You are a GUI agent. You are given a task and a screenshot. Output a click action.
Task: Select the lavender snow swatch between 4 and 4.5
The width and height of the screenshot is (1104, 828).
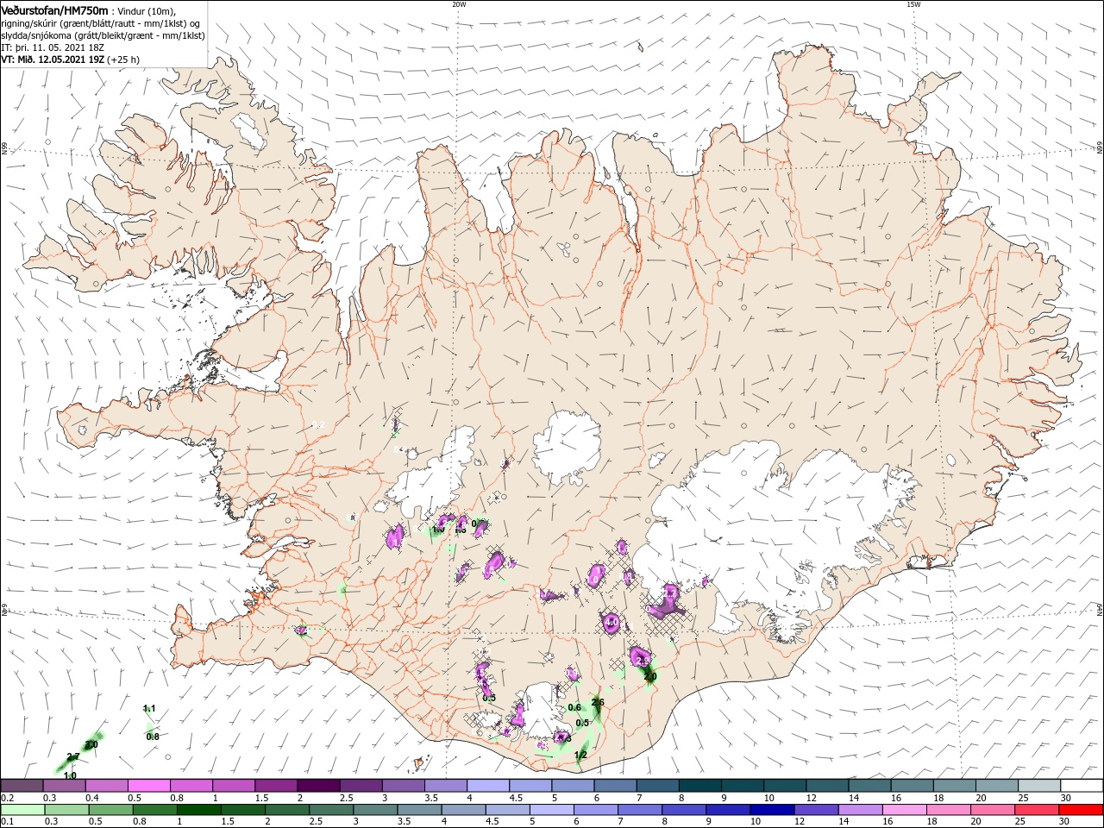[x=488, y=786]
